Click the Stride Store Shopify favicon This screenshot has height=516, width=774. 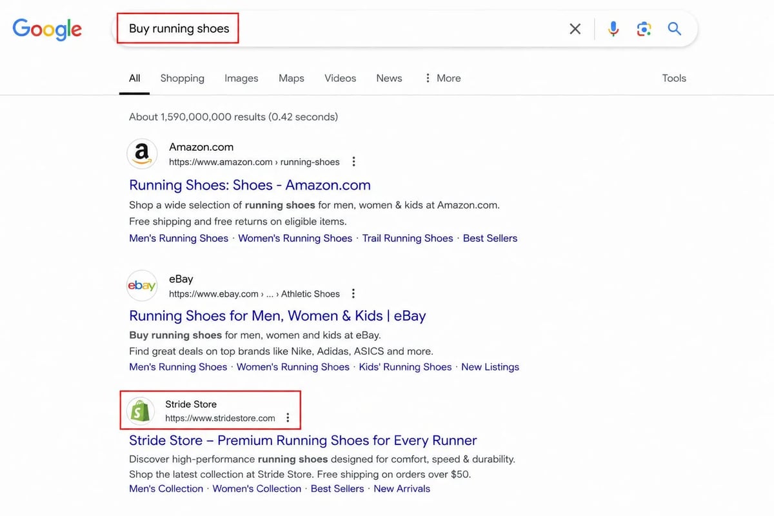[x=140, y=411]
